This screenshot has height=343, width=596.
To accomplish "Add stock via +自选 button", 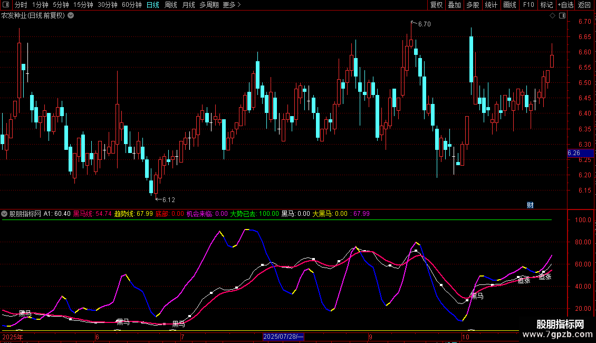I will (x=565, y=5).
